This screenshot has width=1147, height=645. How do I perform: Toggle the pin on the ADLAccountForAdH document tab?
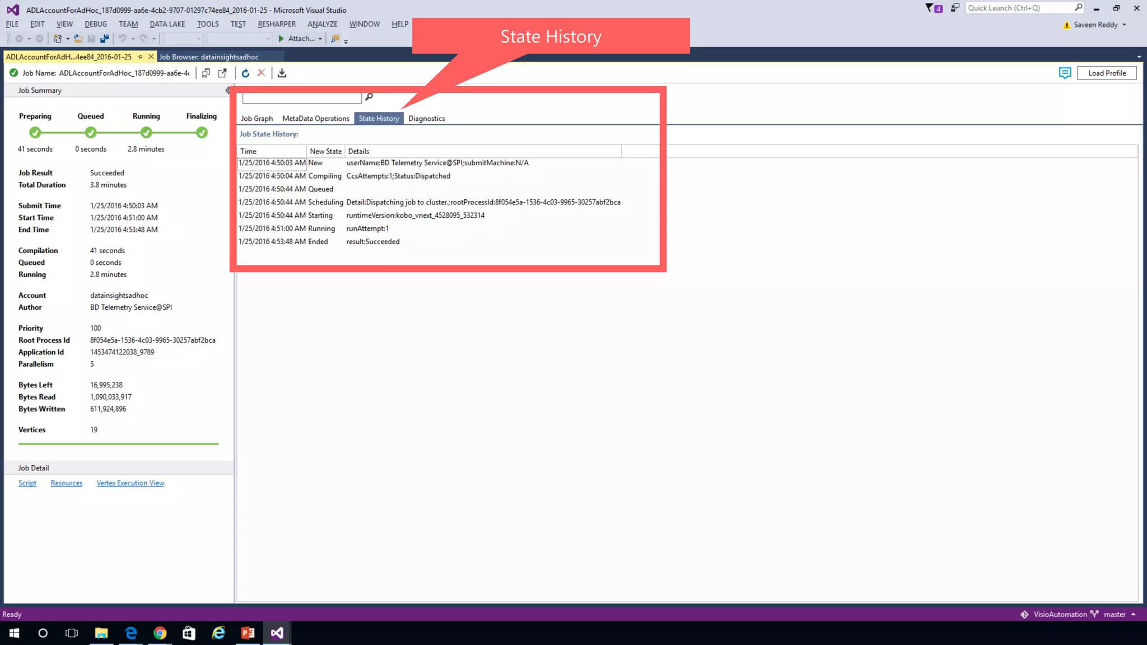coord(140,57)
